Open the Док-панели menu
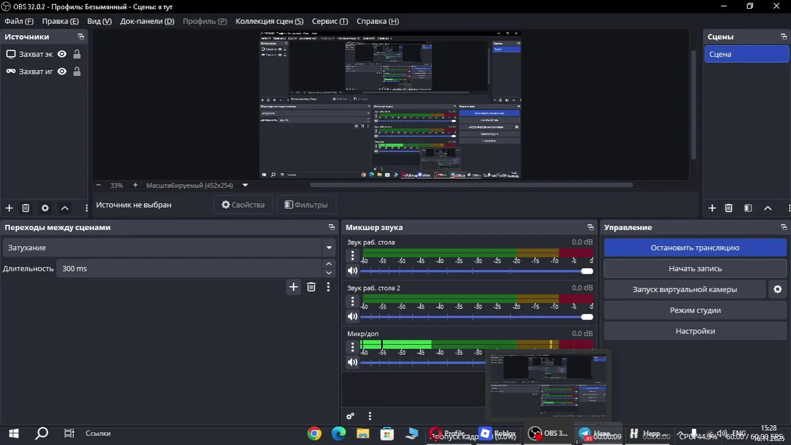The image size is (791, 445). pyautogui.click(x=147, y=21)
